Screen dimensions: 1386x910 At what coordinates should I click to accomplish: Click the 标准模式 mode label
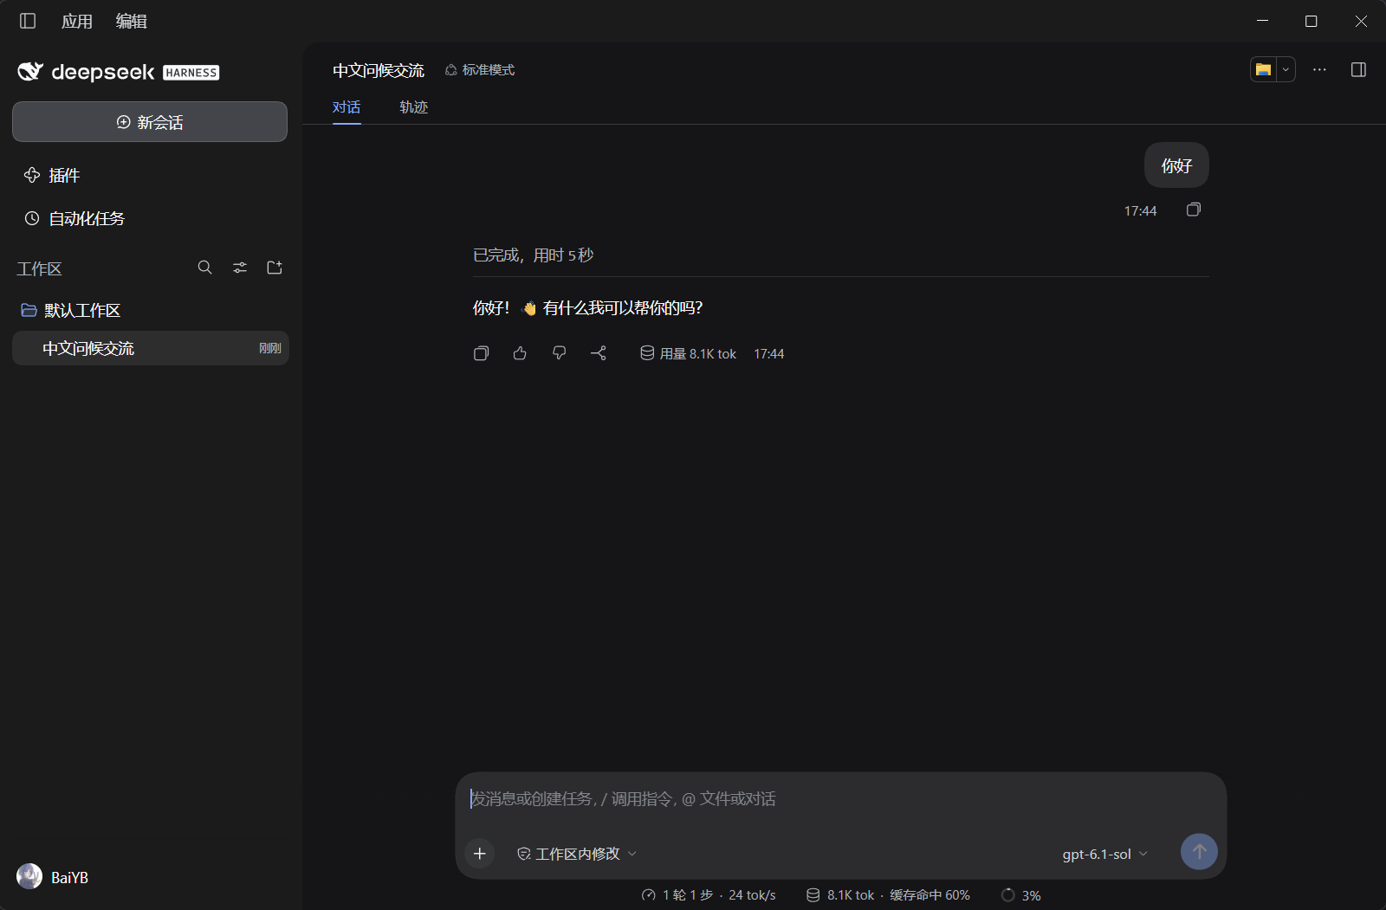tap(480, 70)
